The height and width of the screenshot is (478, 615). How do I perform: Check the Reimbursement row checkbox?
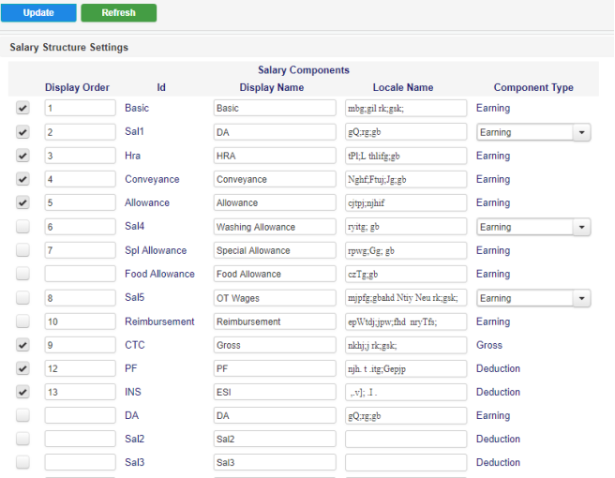[x=22, y=321]
